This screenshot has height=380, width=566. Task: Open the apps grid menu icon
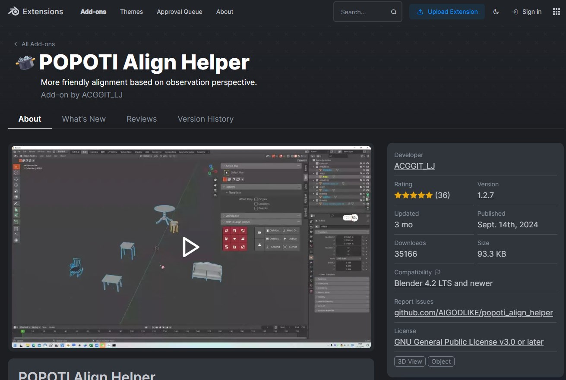coord(557,12)
